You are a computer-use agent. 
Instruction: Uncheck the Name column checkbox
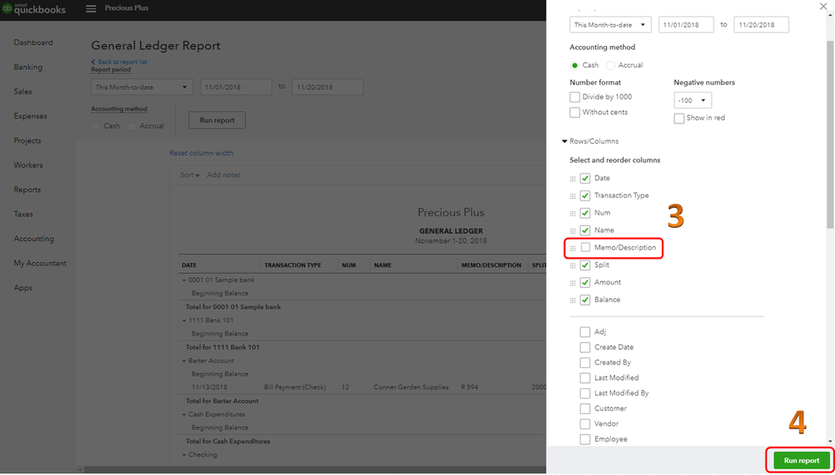(x=585, y=230)
